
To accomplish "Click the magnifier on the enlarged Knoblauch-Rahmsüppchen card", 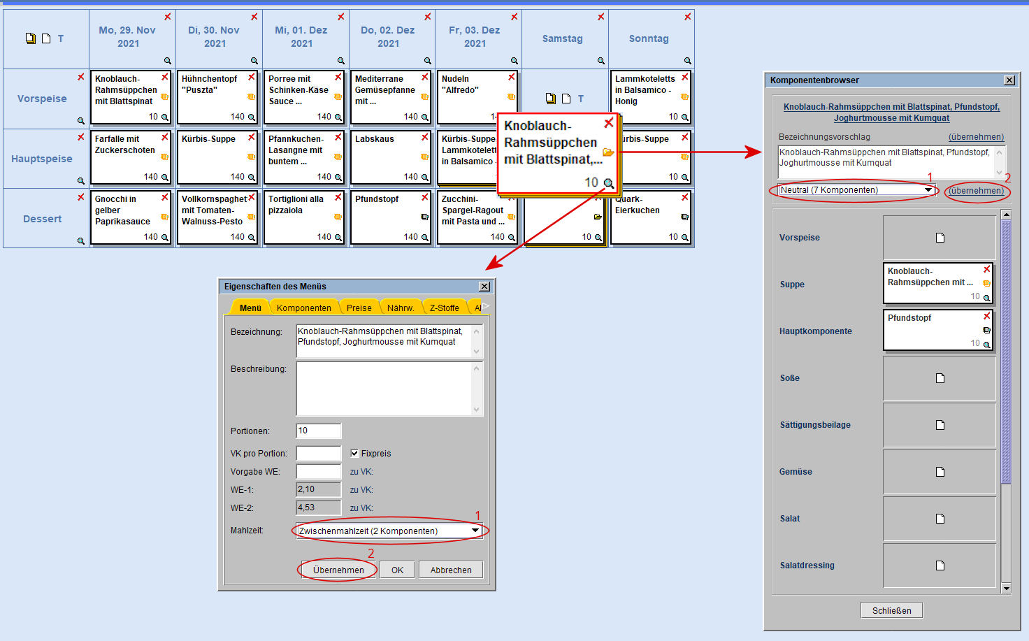I will click(609, 183).
